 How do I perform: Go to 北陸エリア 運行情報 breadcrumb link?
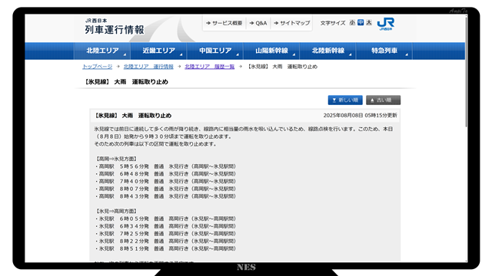(x=148, y=67)
